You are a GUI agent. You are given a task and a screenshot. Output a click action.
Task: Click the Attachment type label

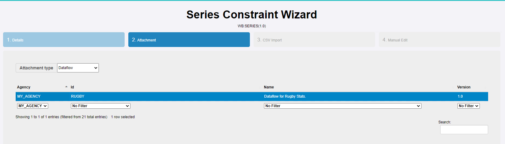[36, 68]
